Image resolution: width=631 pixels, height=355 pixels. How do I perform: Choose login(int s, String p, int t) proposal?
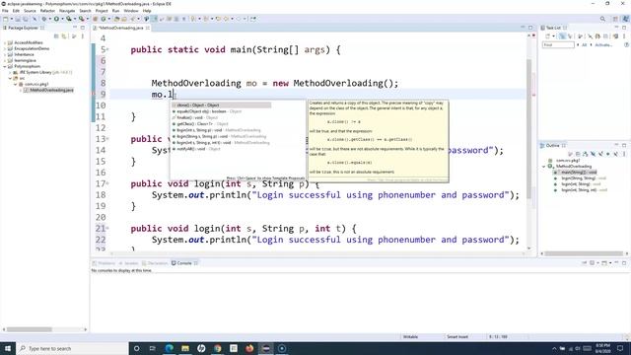click(x=221, y=143)
